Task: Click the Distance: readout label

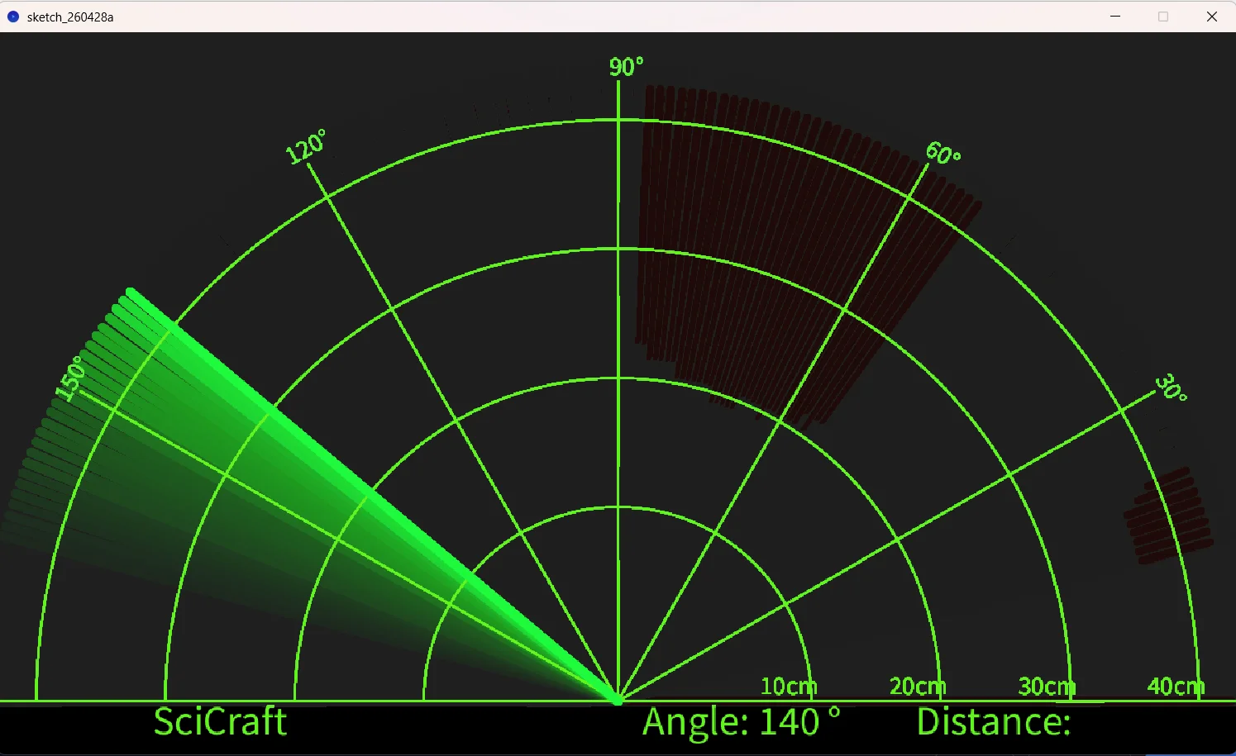Action: point(994,722)
